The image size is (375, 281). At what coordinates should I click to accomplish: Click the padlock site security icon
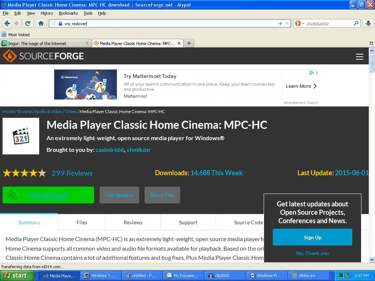(x=60, y=23)
